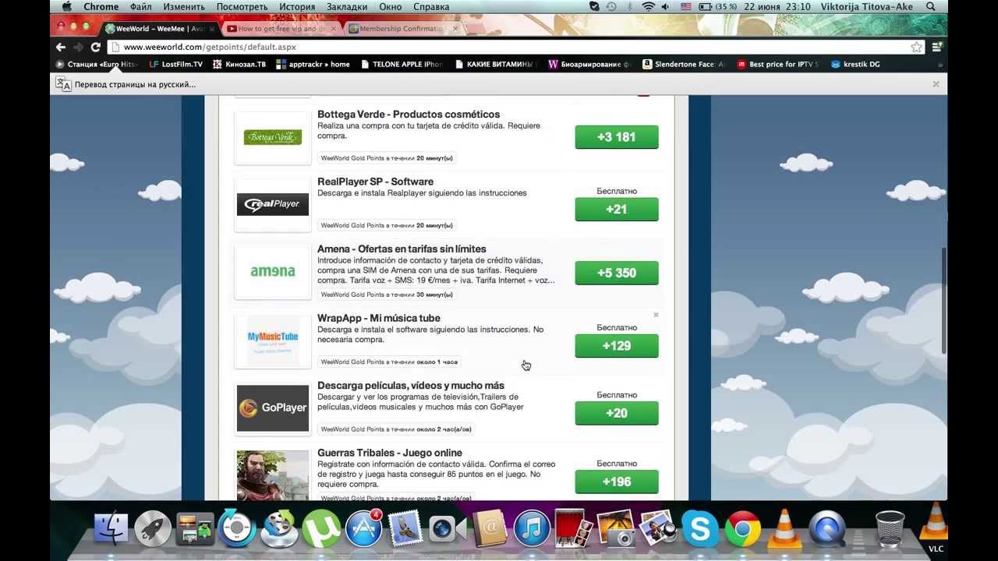Image resolution: width=998 pixels, height=561 pixels.
Task: Open the Best price for IPTV bookmark
Action: 777,65
